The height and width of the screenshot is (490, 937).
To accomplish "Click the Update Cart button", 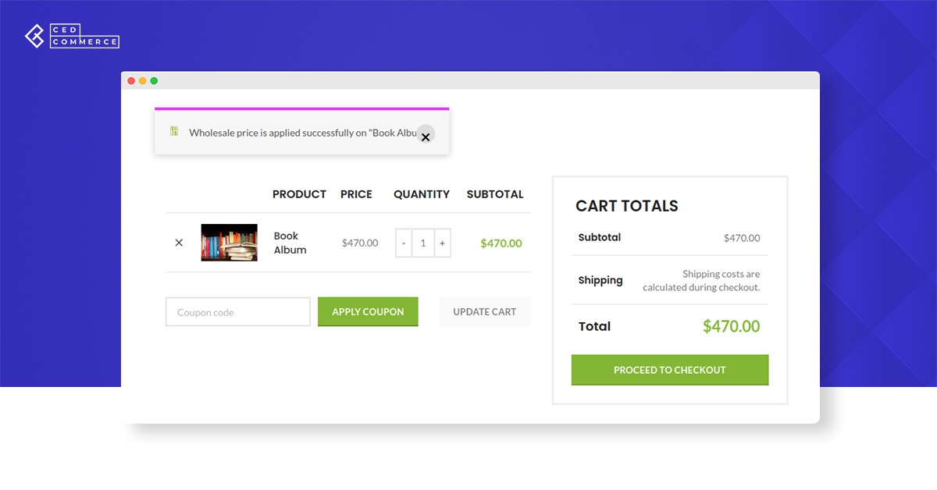I will pyautogui.click(x=485, y=311).
